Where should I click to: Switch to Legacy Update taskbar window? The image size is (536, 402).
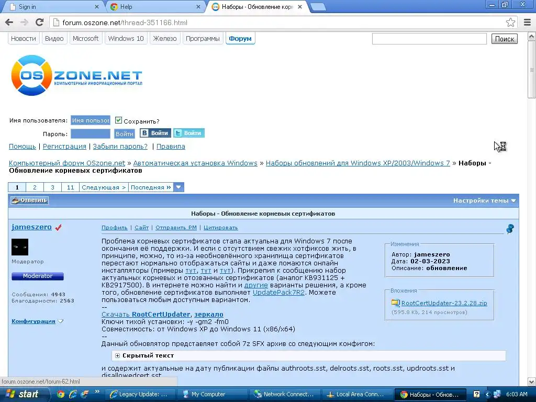(140, 395)
